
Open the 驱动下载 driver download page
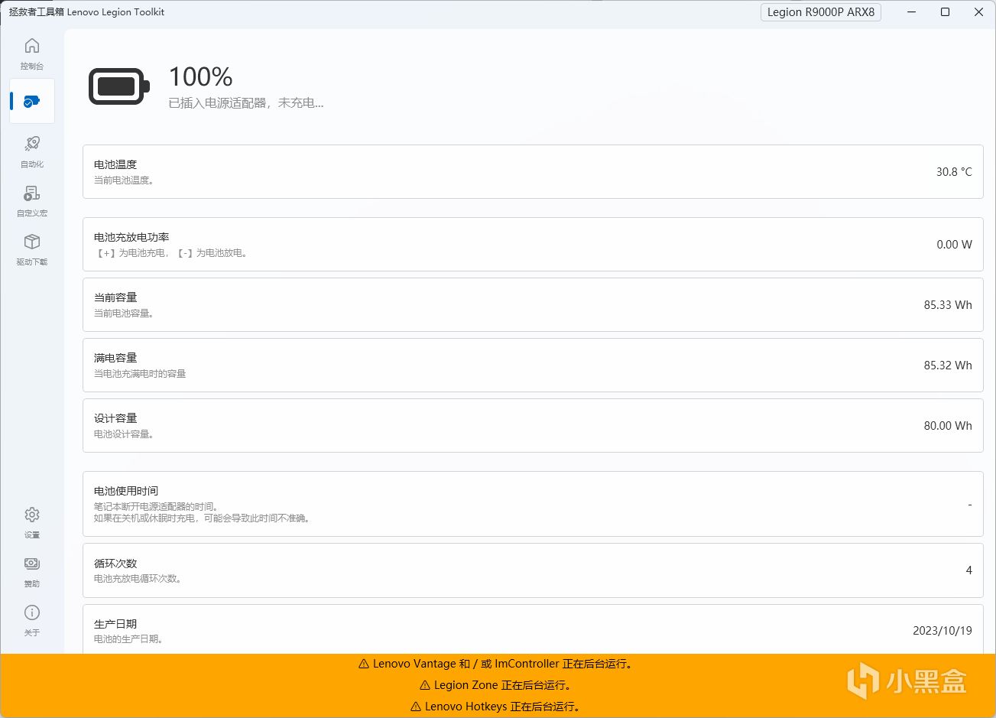(x=32, y=249)
